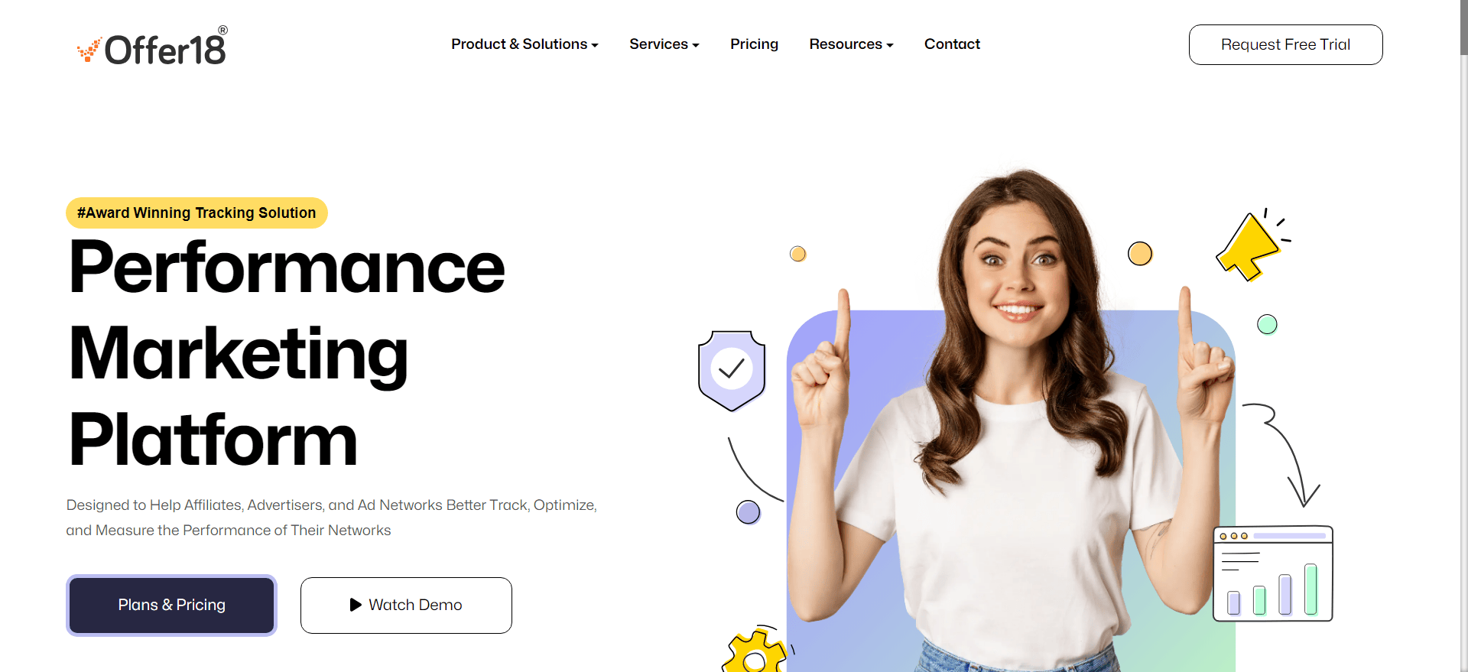The width and height of the screenshot is (1468, 672).
Task: Expand the Services dropdown menu
Action: coord(664,44)
